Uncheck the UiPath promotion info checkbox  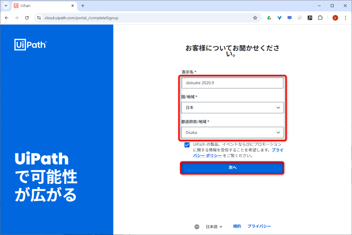coord(187,145)
